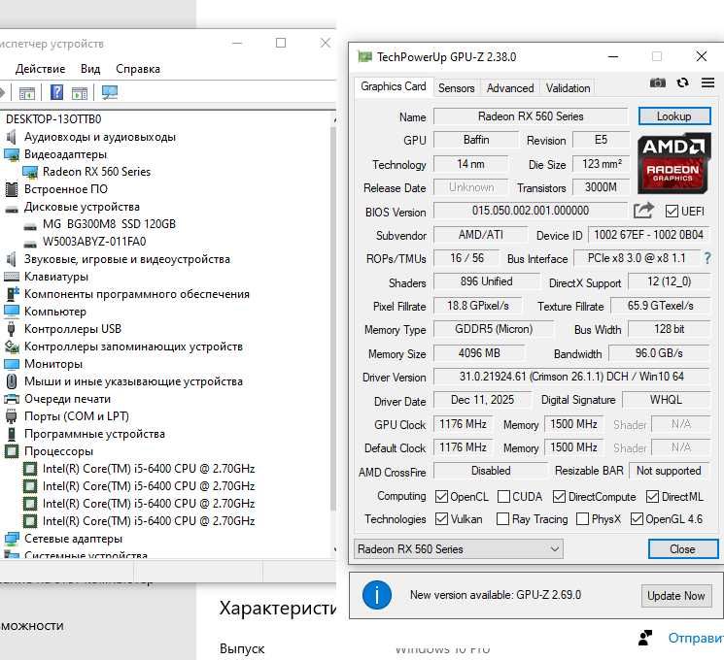Image resolution: width=724 pixels, height=660 pixels.
Task: Click the Lookup button
Action: [x=674, y=116]
